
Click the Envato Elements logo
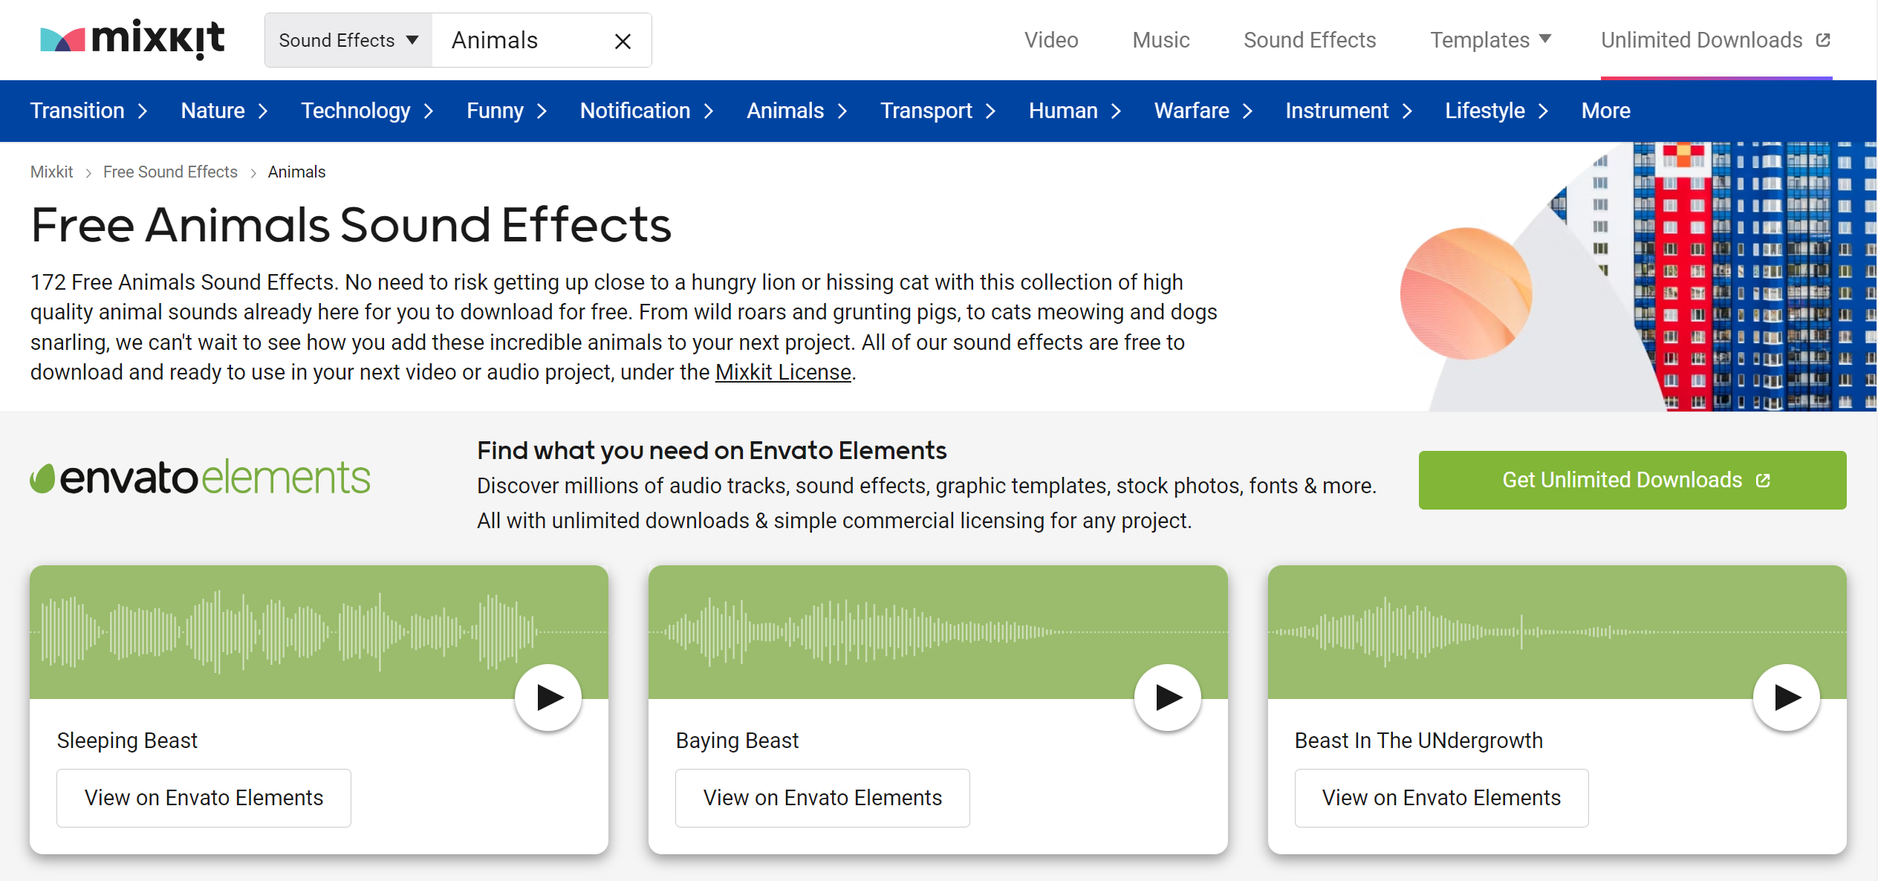pos(200,478)
